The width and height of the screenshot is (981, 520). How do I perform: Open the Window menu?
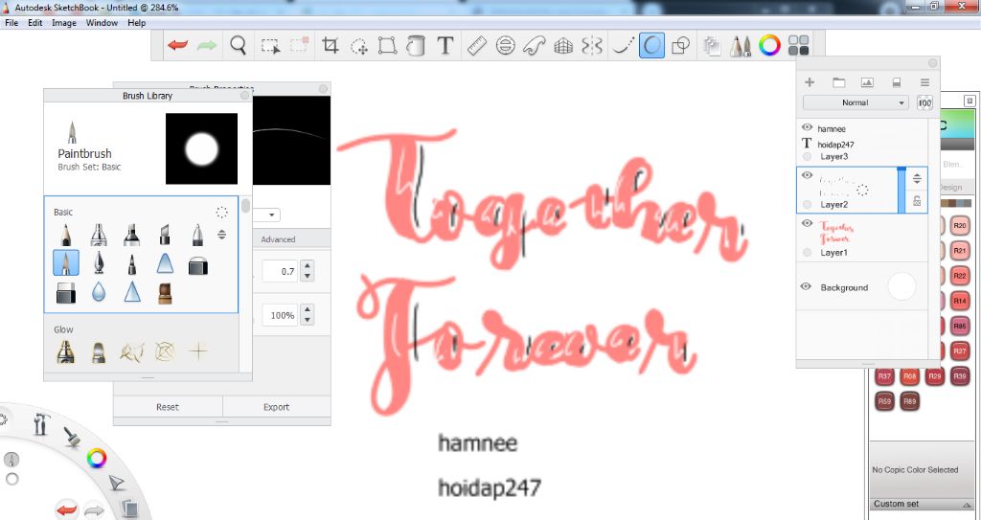[x=102, y=23]
